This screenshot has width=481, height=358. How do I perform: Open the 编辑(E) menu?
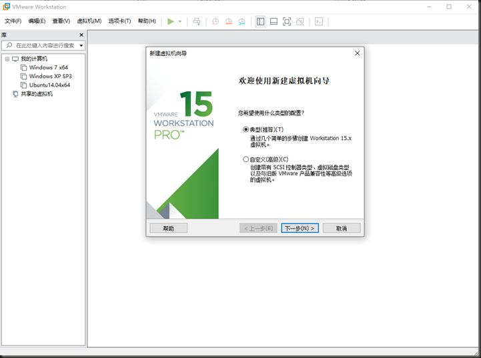click(37, 21)
